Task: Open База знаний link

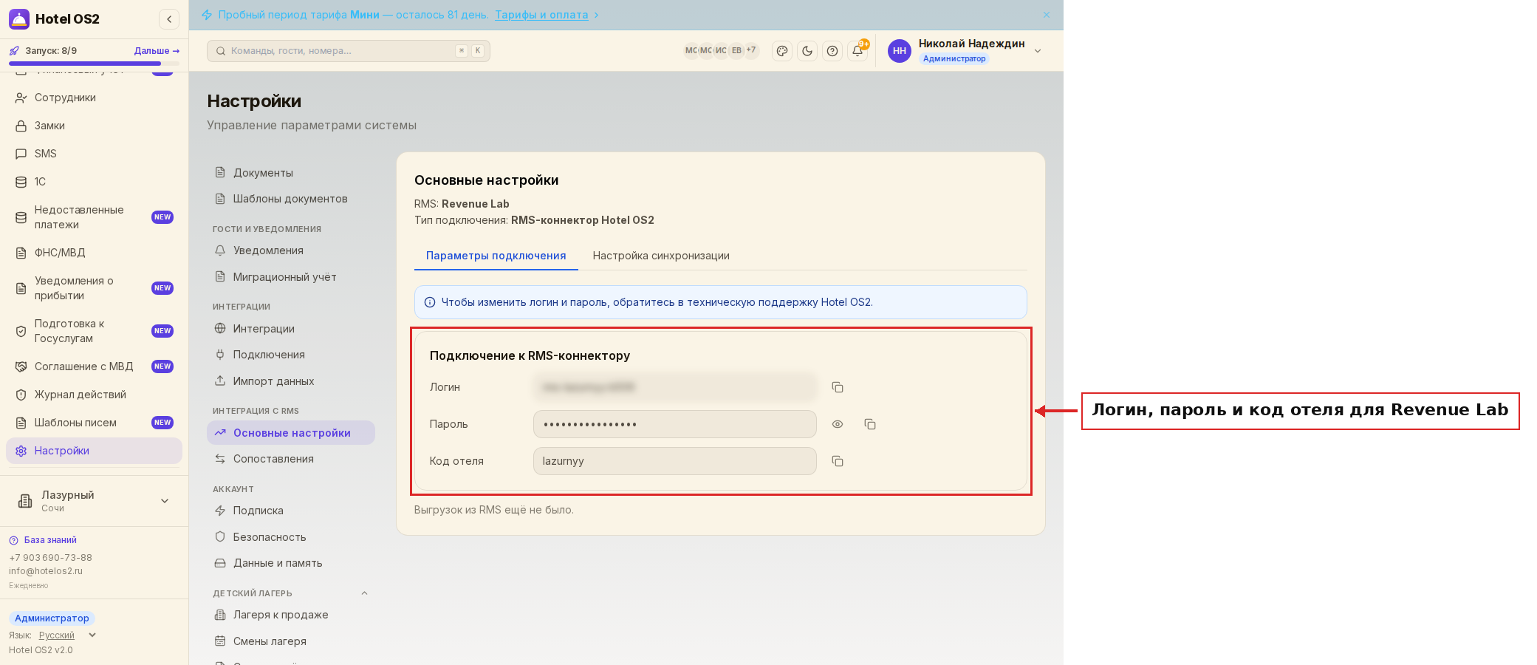Action: (x=50, y=540)
